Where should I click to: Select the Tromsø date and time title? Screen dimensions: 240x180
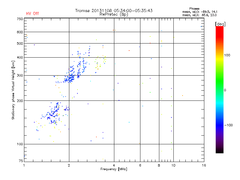114,10
